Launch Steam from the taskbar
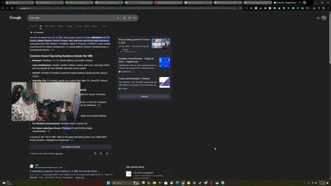Screen dimensions: 331x186 [200, 183]
